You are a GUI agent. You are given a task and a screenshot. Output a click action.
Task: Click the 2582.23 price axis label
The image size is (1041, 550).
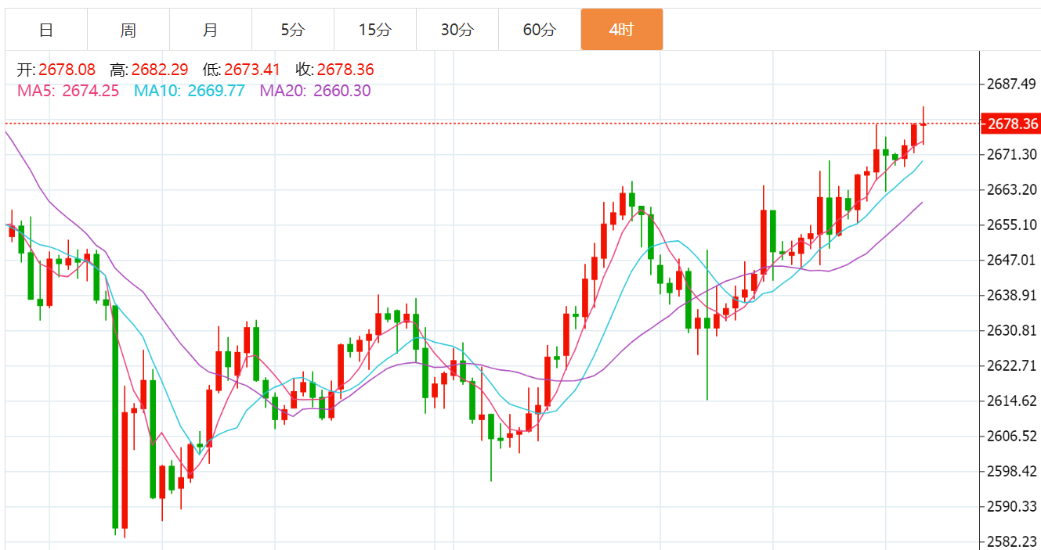(x=1013, y=541)
